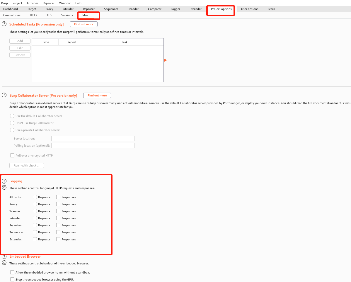
Task: Click the orange arrow beside the tasks table
Action: click(166, 60)
